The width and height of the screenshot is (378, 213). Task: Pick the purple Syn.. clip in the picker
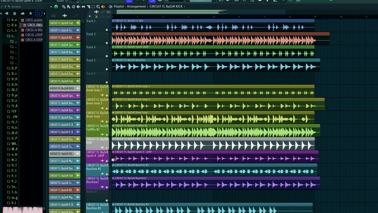pos(65,96)
